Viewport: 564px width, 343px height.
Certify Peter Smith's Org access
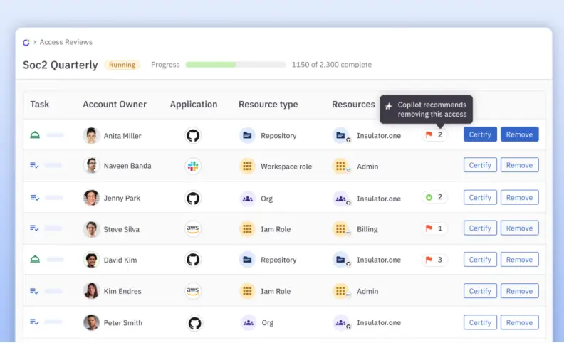pos(480,322)
